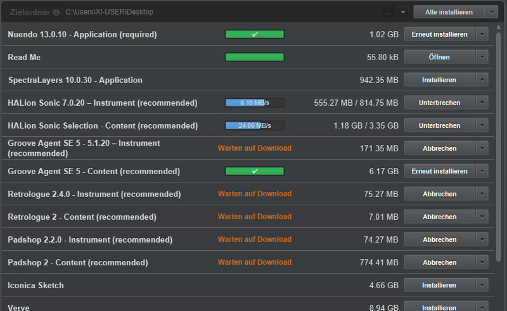Open the Read Me file
This screenshot has width=507, height=311.
[439, 57]
